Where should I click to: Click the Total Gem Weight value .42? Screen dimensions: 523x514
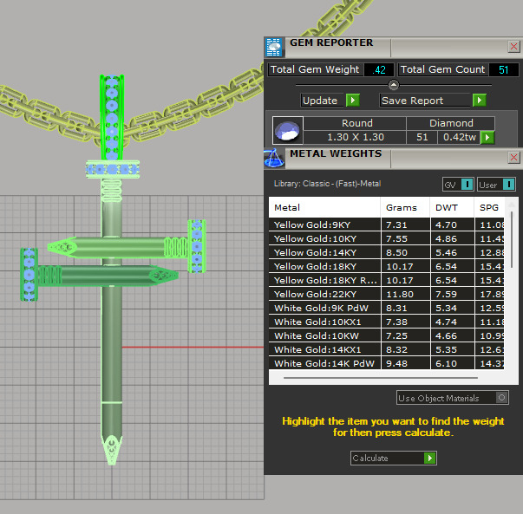pos(379,70)
